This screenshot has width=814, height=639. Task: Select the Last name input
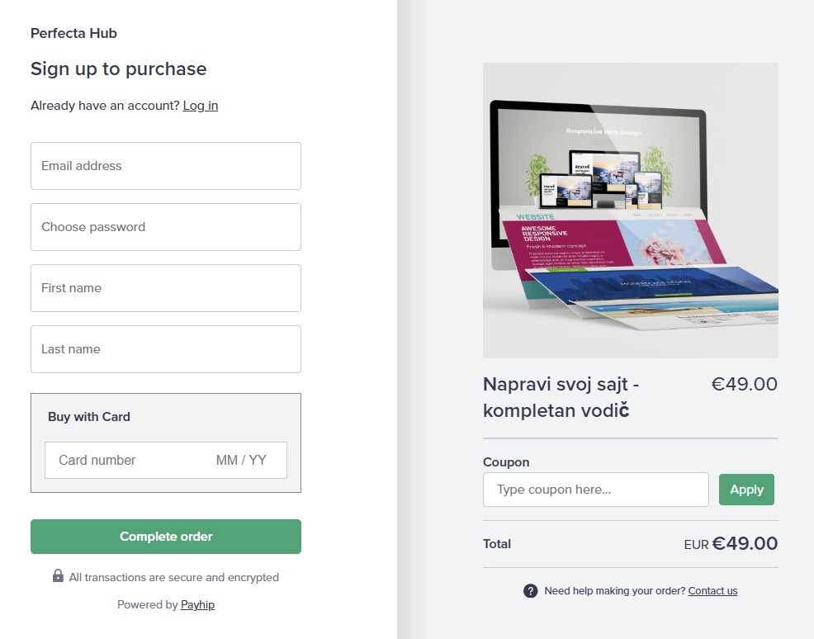point(166,349)
